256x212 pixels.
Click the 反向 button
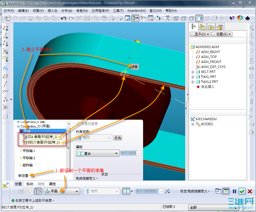pyautogui.click(x=118, y=138)
